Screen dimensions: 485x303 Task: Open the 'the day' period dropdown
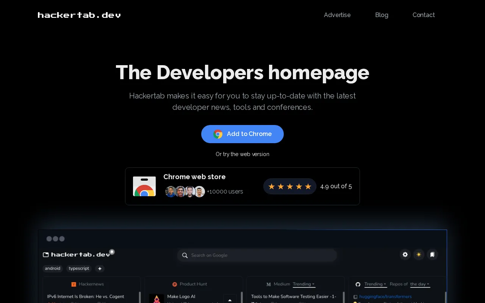420,284
